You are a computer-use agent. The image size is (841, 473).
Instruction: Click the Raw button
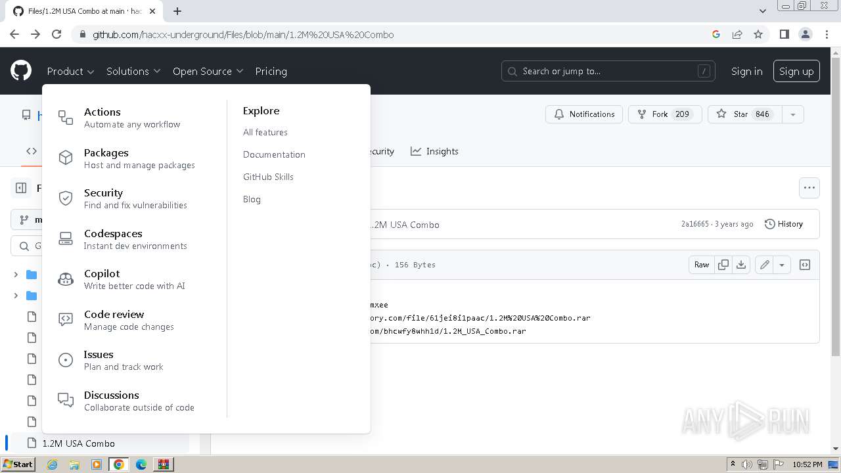702,265
